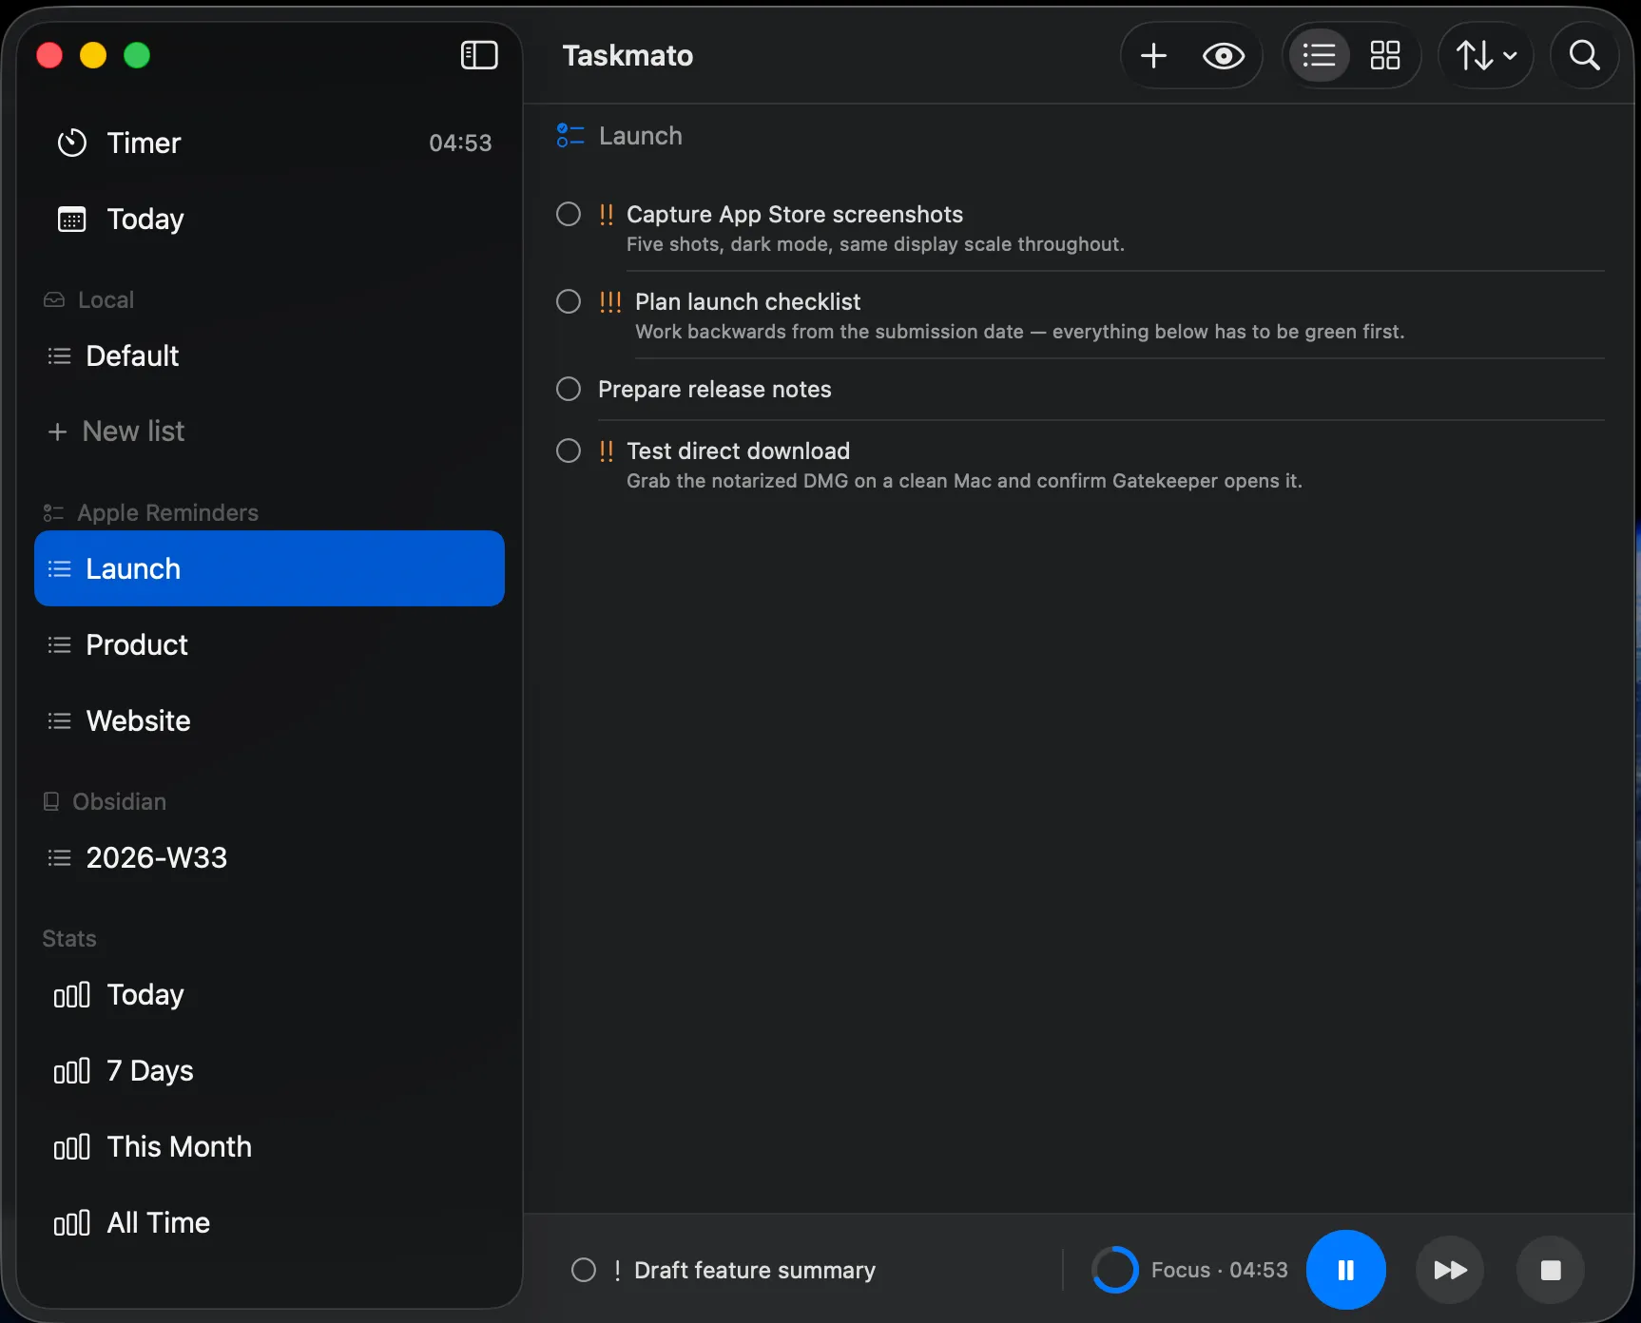
Task: Click the Draft feature summary timer task
Action: tap(755, 1270)
